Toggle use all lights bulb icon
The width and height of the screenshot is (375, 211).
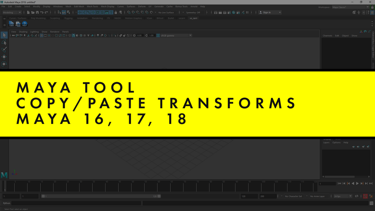(x=88, y=35)
